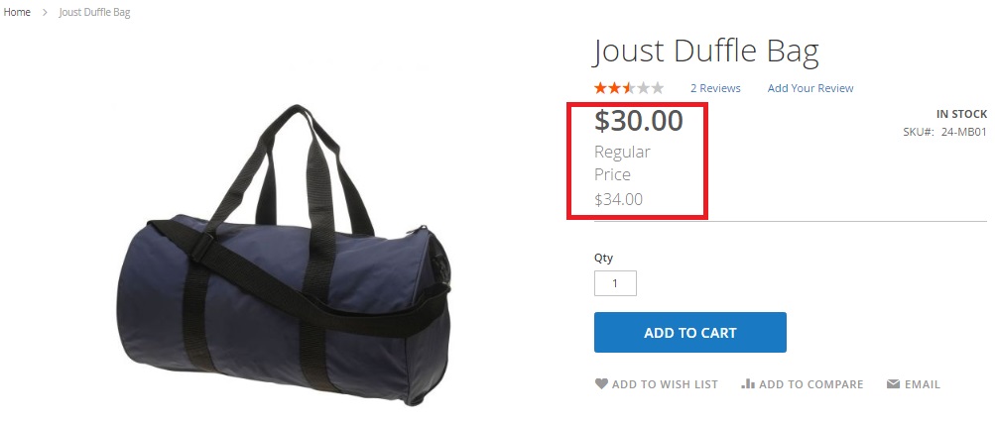Click the ADD TO COMPARE text

(x=810, y=384)
